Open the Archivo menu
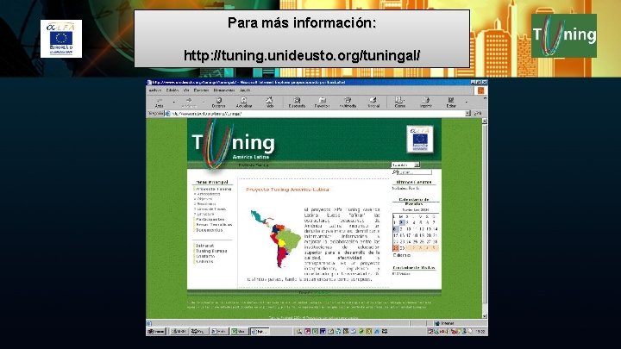This screenshot has height=349, width=621. coord(155,90)
